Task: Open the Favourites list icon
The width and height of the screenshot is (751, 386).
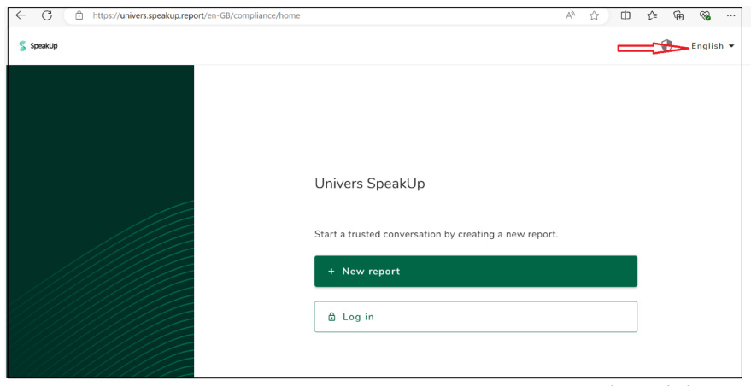Action: 652,15
